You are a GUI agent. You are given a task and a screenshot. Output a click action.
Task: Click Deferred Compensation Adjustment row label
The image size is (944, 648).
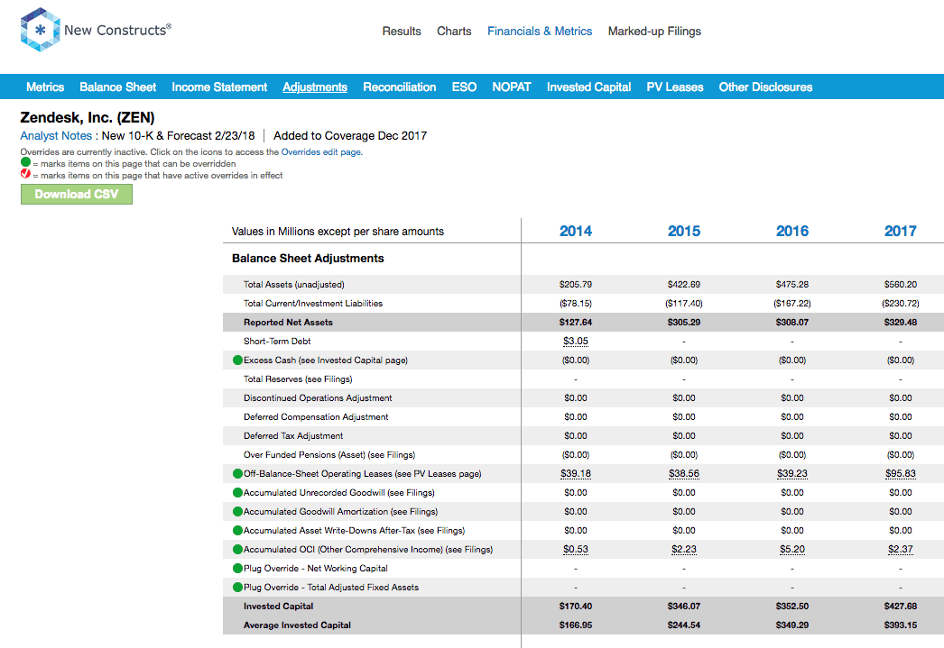tap(316, 417)
